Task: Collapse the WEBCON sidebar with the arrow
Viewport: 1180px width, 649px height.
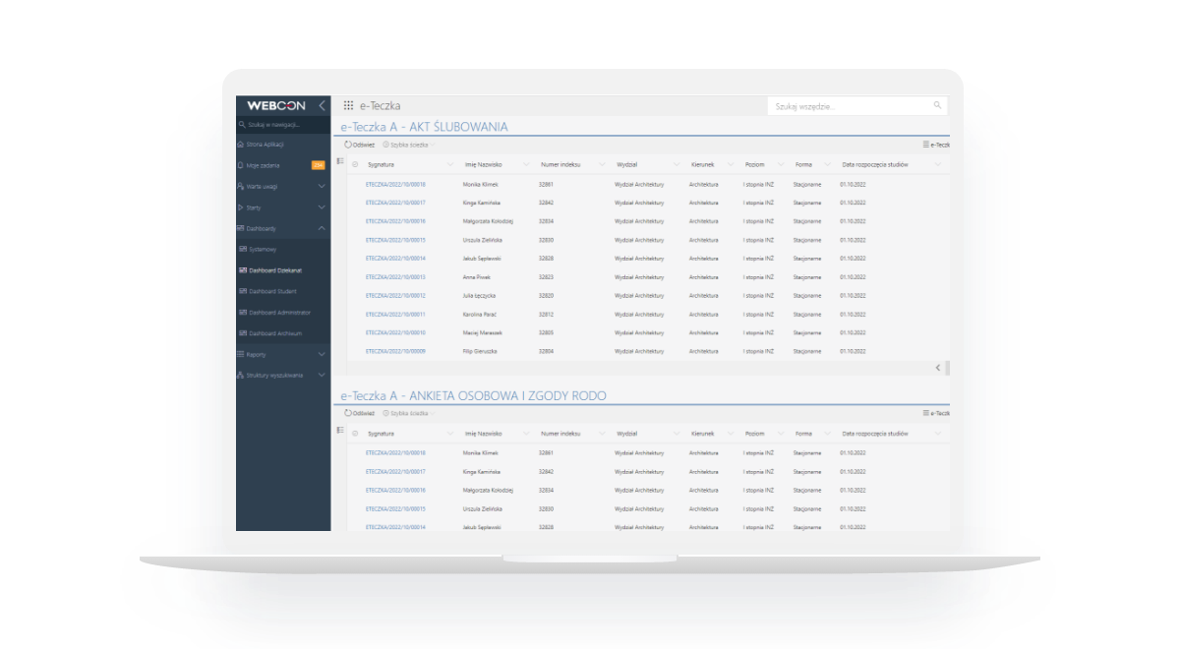Action: click(x=322, y=105)
